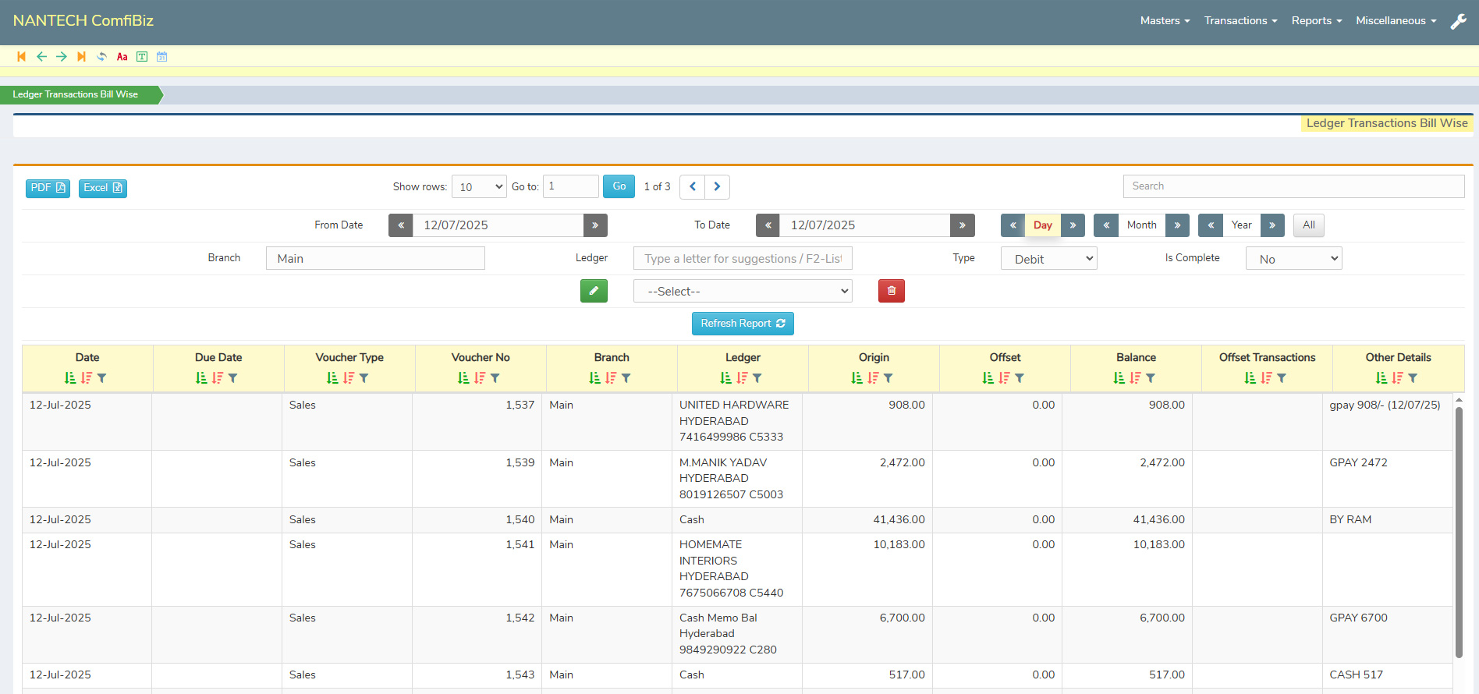Open the wrench settings icon
The height and width of the screenshot is (694, 1479).
pos(1458,22)
